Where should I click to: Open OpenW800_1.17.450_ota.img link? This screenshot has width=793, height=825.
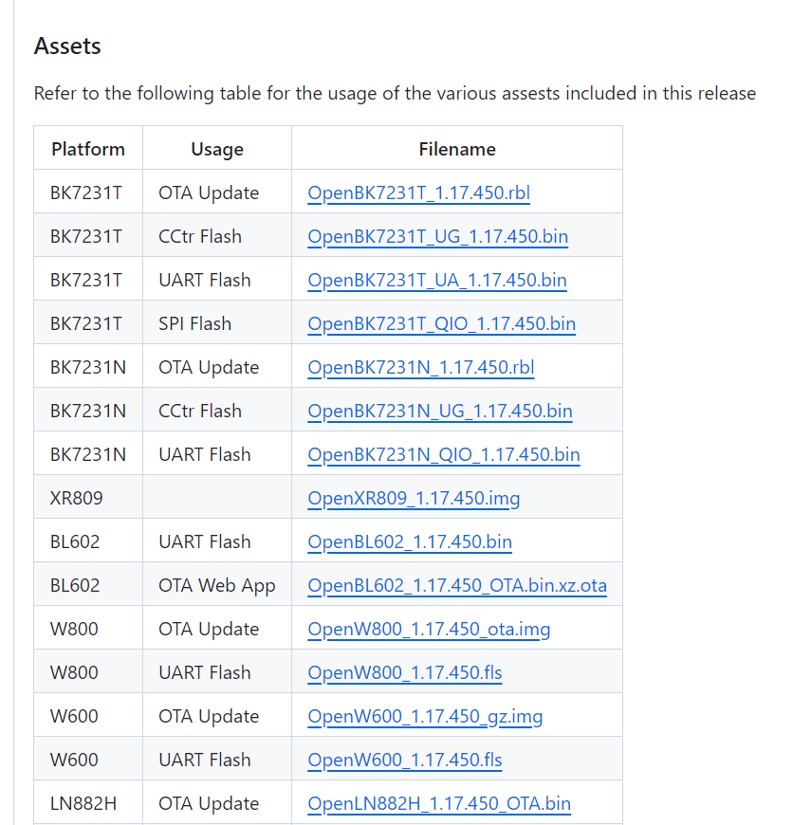(x=429, y=630)
